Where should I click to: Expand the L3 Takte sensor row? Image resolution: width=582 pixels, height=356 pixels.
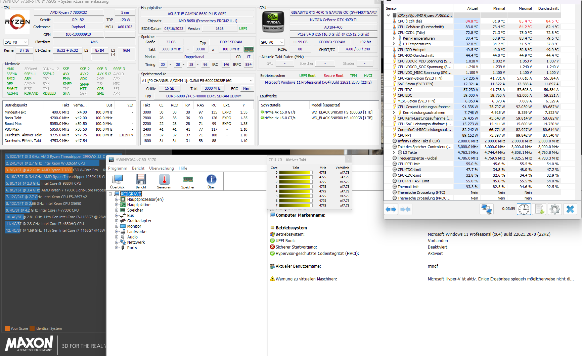[x=394, y=152]
